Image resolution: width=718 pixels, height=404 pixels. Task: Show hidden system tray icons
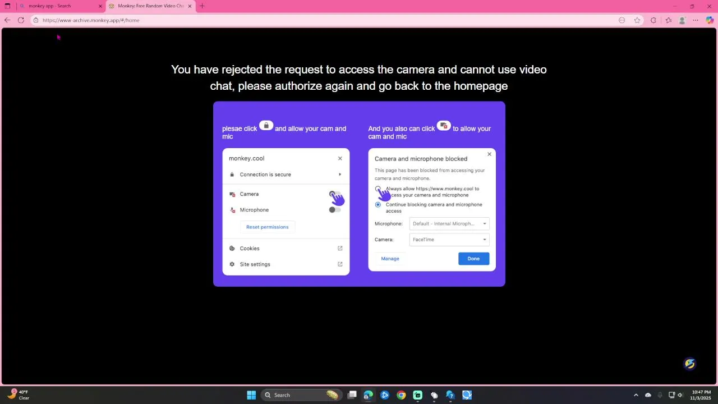[x=636, y=395]
